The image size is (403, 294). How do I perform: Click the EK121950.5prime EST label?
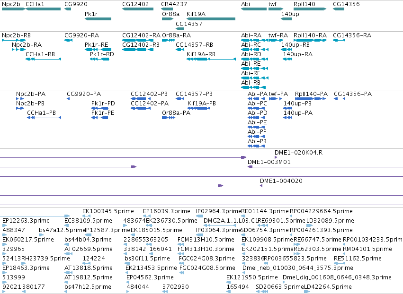click(252, 277)
